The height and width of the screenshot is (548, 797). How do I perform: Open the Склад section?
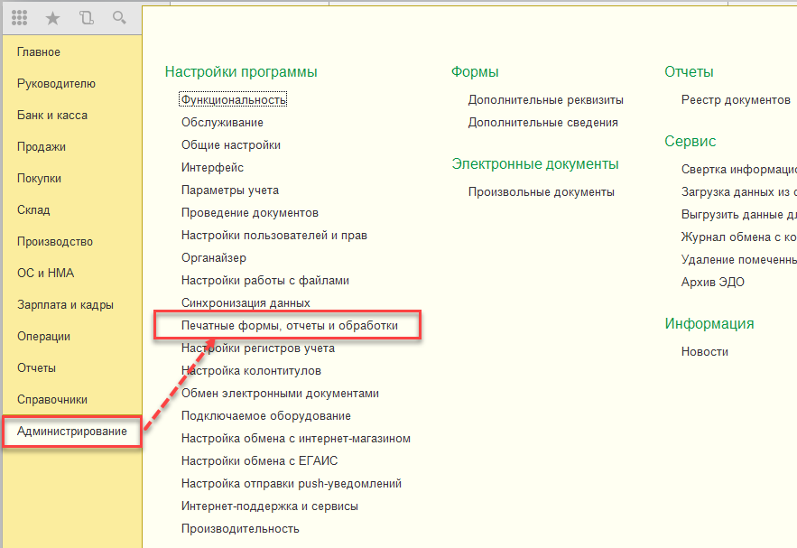pyautogui.click(x=33, y=210)
